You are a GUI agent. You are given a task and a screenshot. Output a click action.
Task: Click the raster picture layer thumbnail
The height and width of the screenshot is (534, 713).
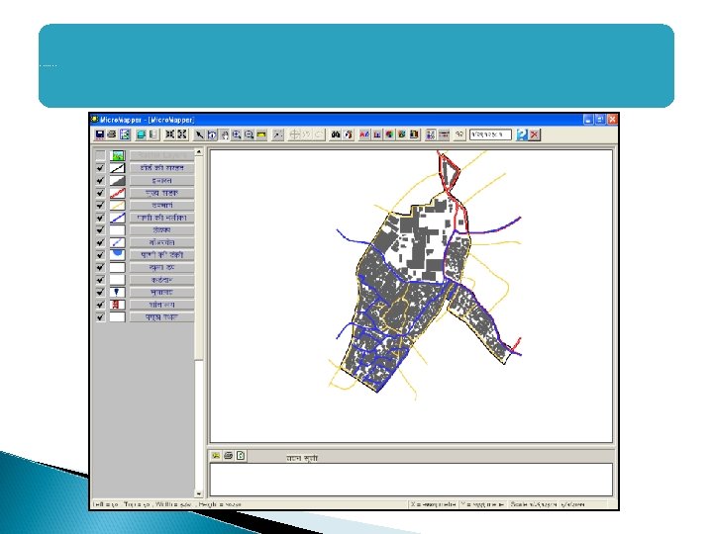[x=117, y=156]
